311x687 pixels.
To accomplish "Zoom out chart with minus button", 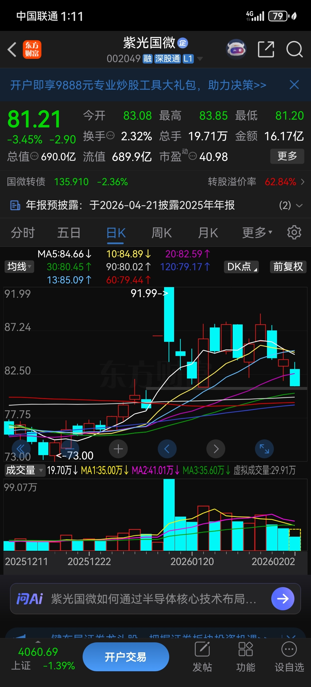I will [70, 449].
